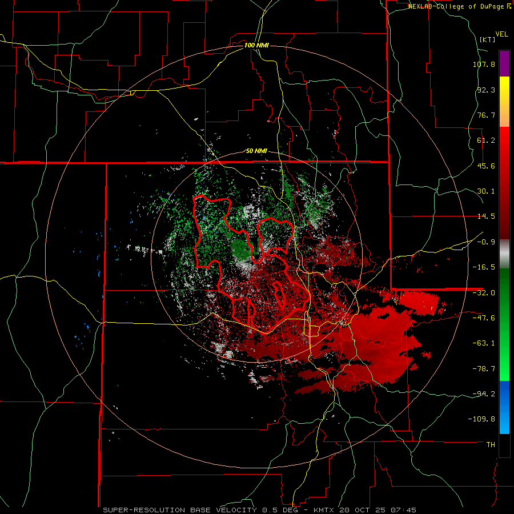The image size is (514, 514).
Task: Click the 45.6 legend value
Action: point(486,166)
